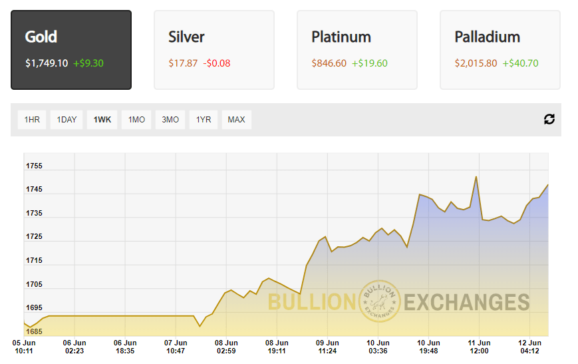Viewport: 578px width, 364px height.
Task: Click Palladium's +$40.70 change value
Action: pyautogui.click(x=520, y=63)
